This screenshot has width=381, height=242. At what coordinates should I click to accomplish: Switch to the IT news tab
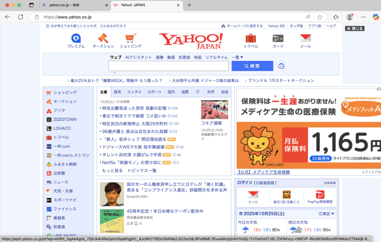point(198,92)
